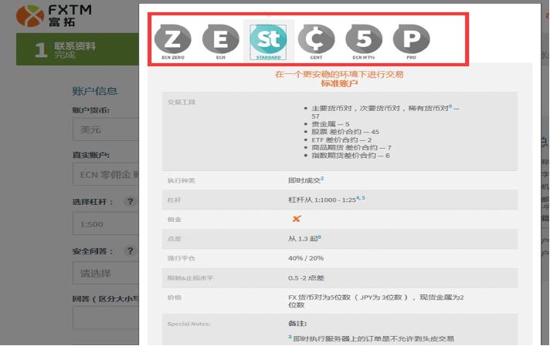Open help icon next to 安全问答
Viewport: 550px width, 346px height.
point(130,251)
